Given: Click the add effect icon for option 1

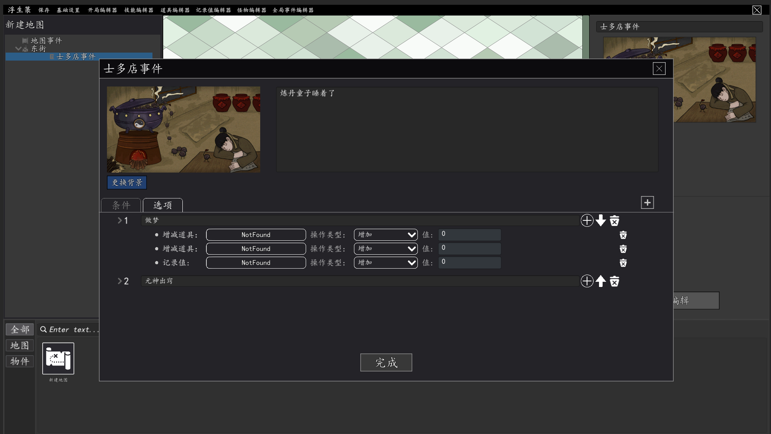Looking at the screenshot, I should (587, 220).
